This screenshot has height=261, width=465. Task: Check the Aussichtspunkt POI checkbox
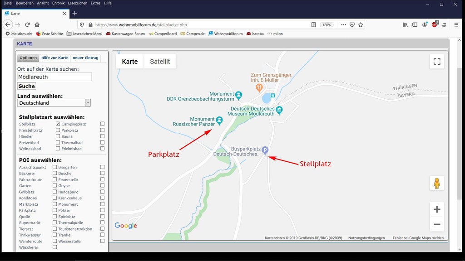pyautogui.click(x=54, y=167)
